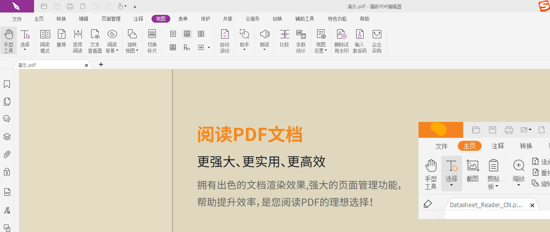Expand the 阅读背景 dropdown
Screen dimensions: 550x232
(x=112, y=50)
